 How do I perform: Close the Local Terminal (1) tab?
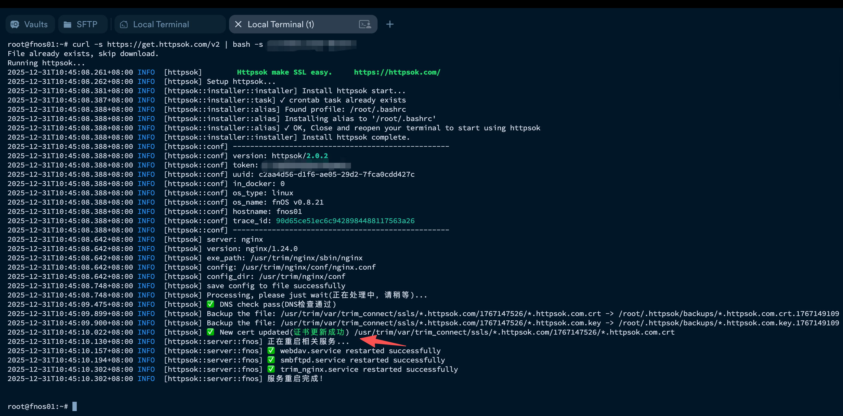238,24
